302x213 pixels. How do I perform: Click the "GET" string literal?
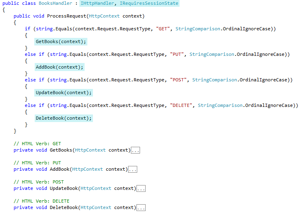163,29
